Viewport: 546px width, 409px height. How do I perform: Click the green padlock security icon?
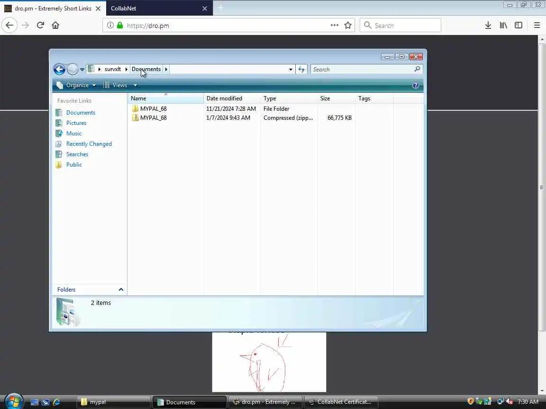120,26
